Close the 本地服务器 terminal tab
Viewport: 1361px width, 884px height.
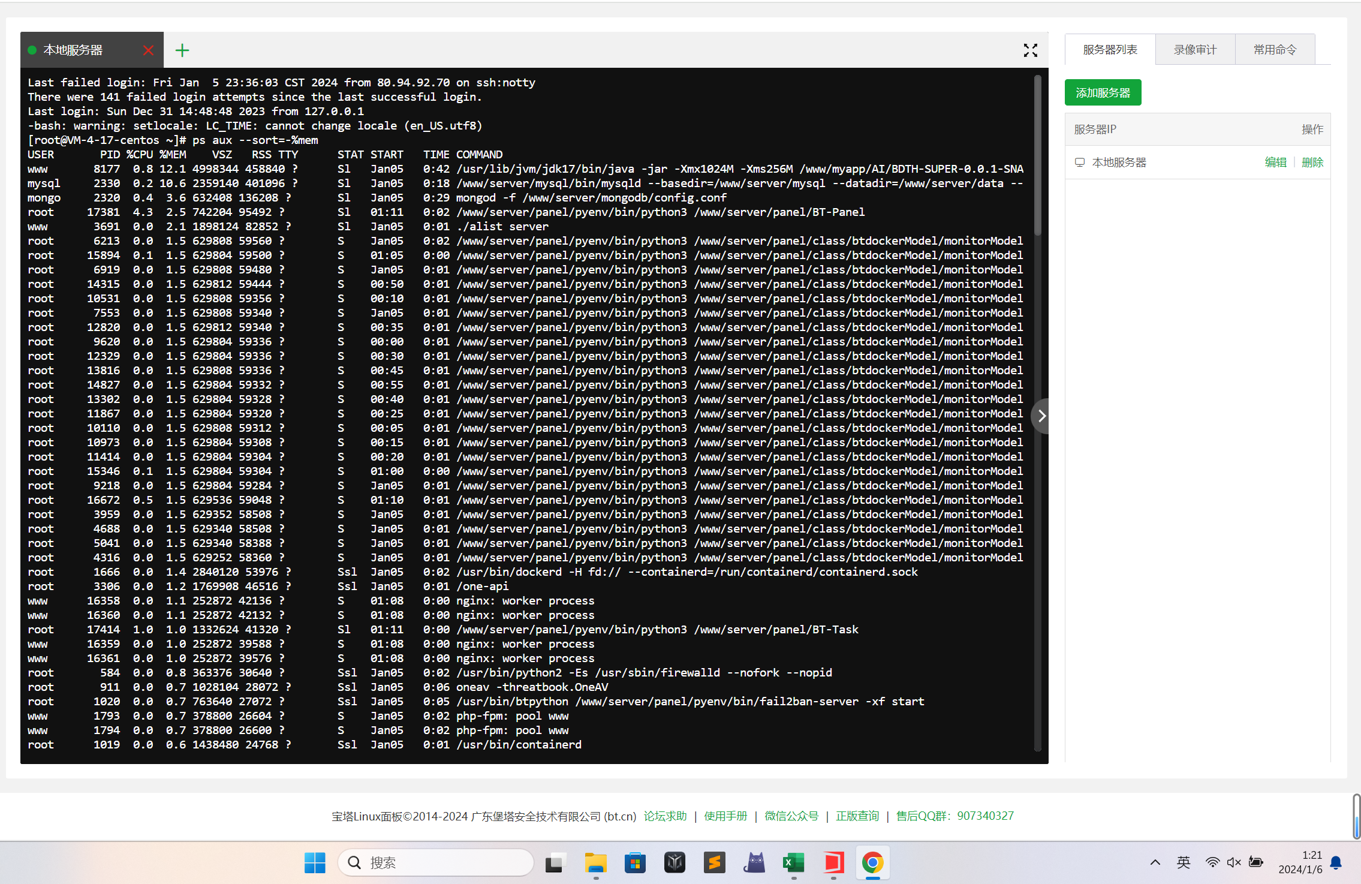coord(149,50)
